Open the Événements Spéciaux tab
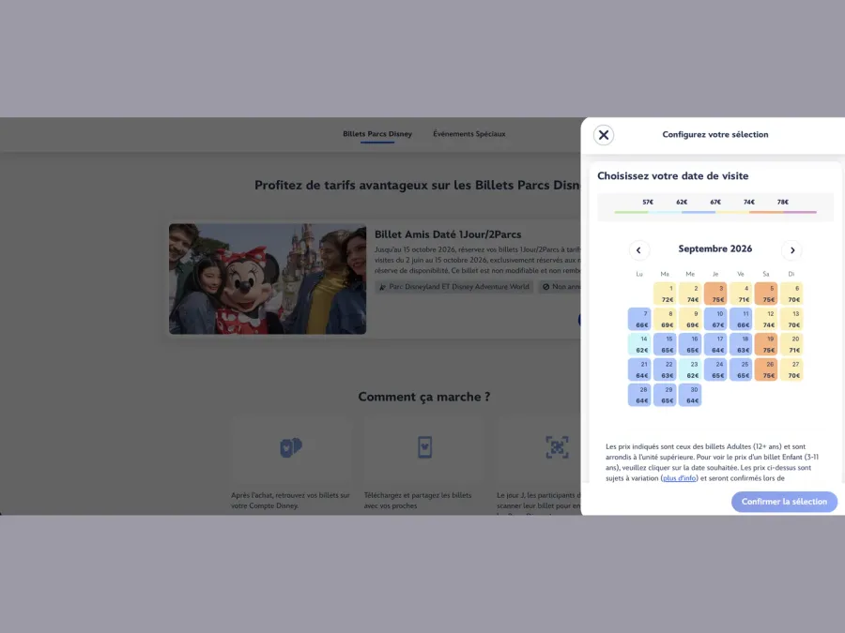This screenshot has width=845, height=633. point(469,134)
